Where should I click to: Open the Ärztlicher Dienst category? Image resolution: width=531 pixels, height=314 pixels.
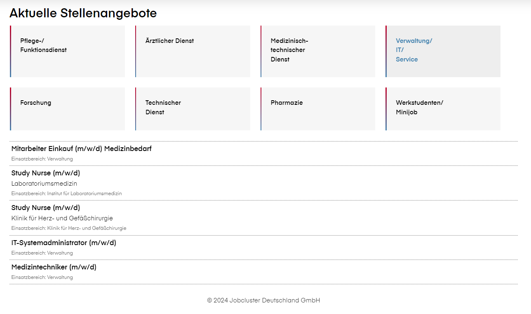(x=193, y=51)
